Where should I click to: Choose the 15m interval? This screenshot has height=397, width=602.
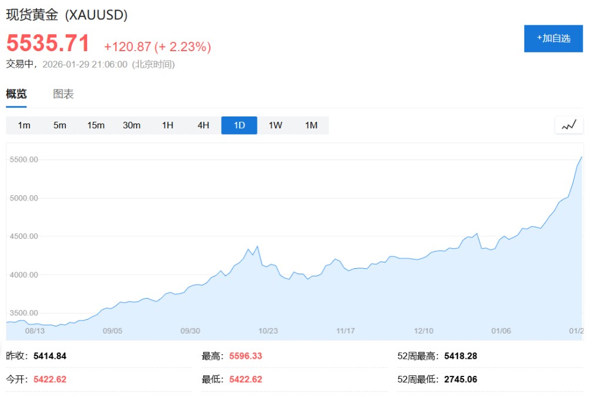point(96,125)
